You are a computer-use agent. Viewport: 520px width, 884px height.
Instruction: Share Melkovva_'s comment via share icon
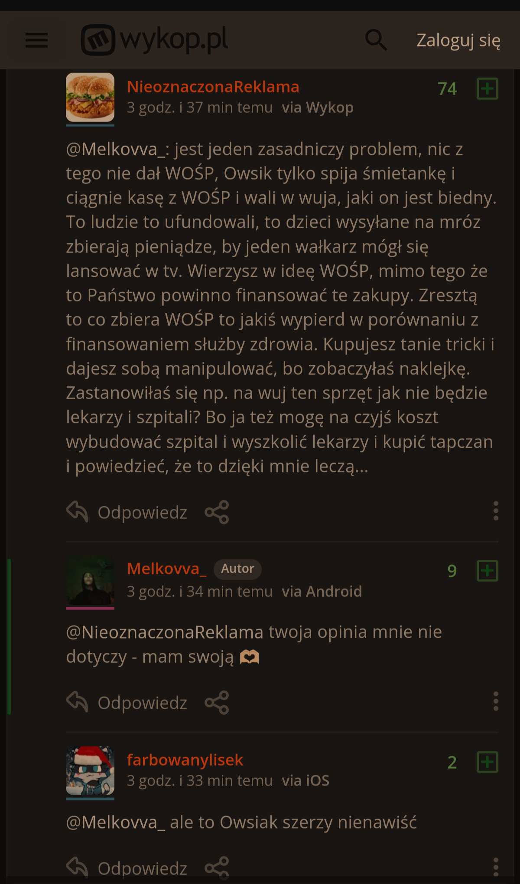tap(217, 702)
